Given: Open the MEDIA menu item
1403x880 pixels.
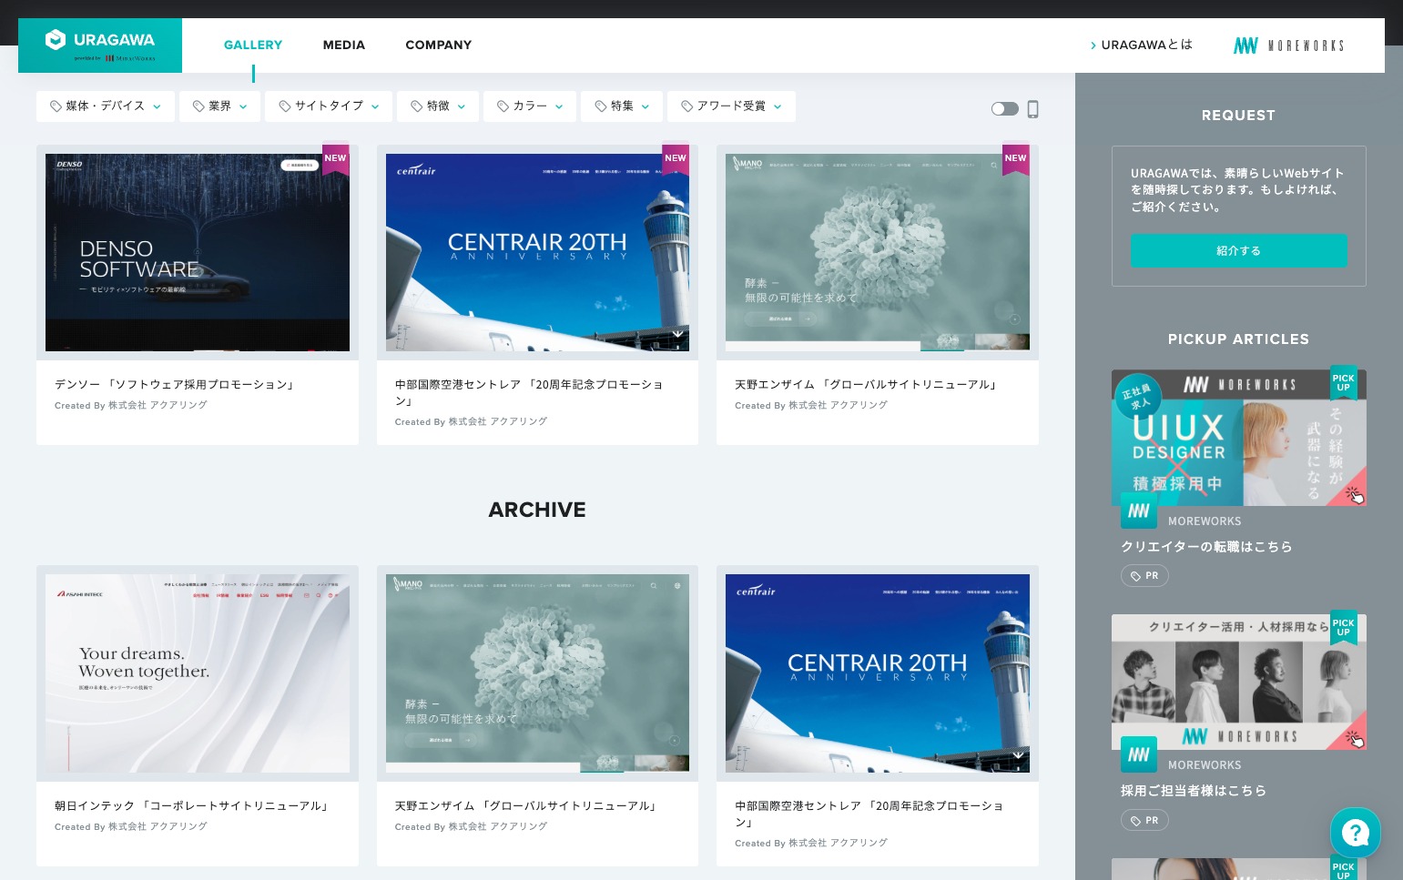Looking at the screenshot, I should pos(344,45).
